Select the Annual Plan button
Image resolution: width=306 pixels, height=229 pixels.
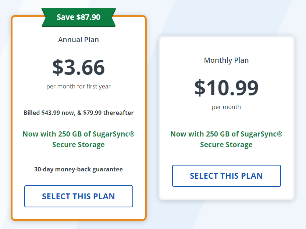click(79, 196)
